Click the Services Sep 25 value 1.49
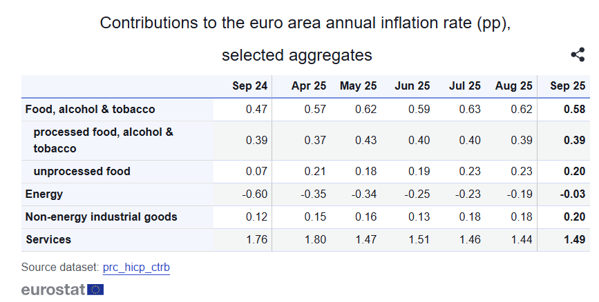599x302 pixels. (x=574, y=239)
